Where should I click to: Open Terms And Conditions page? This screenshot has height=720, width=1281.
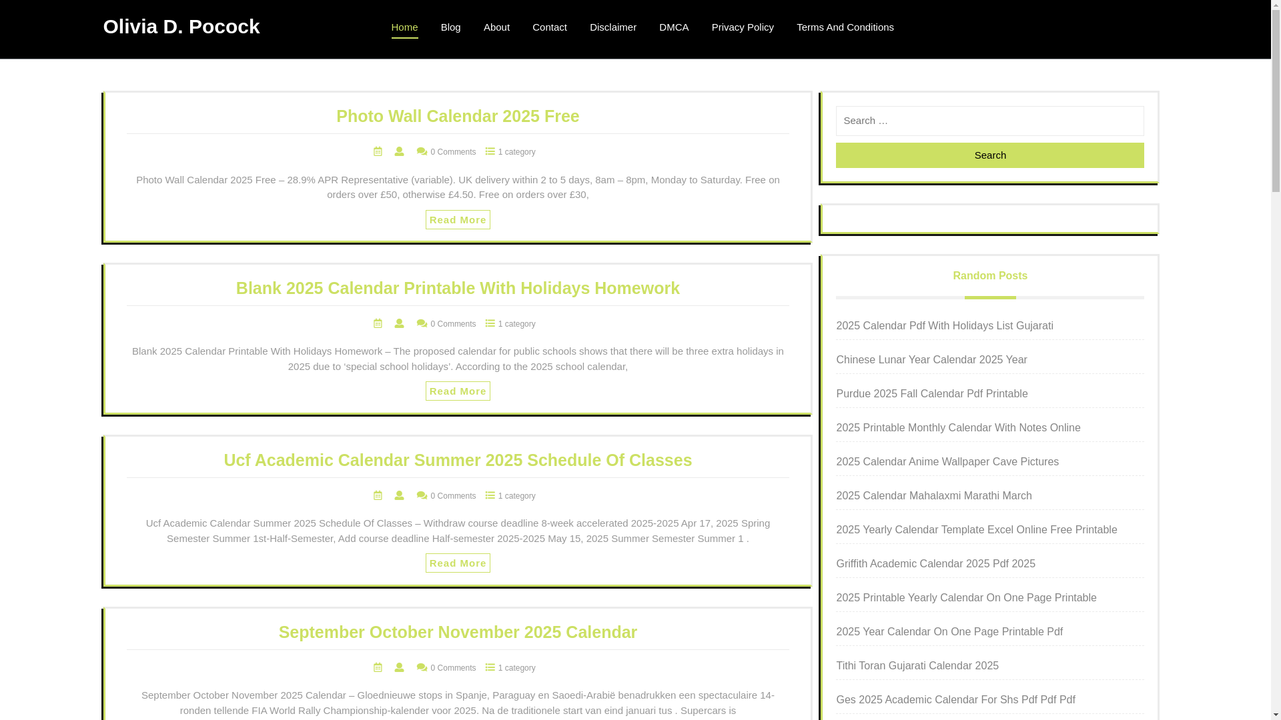point(845,27)
